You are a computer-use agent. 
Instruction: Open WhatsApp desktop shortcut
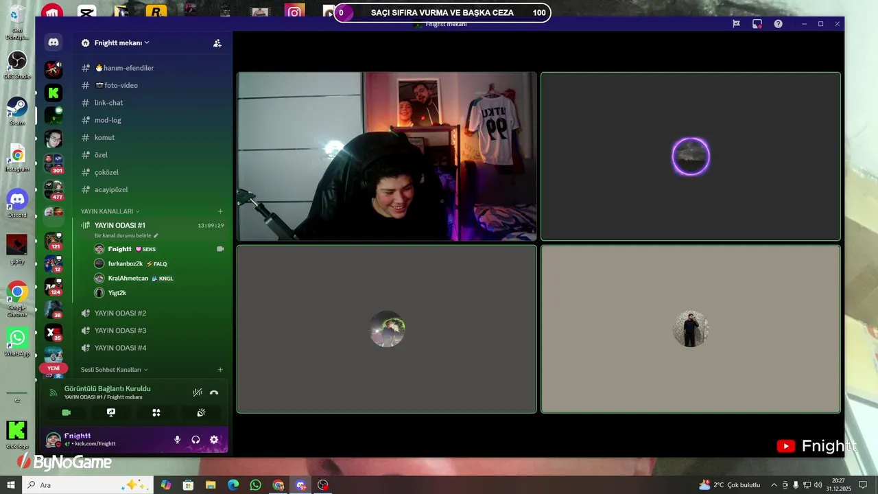coord(17,342)
